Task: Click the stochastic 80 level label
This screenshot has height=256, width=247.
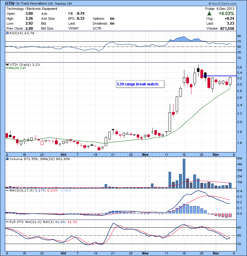Action: coord(239,227)
